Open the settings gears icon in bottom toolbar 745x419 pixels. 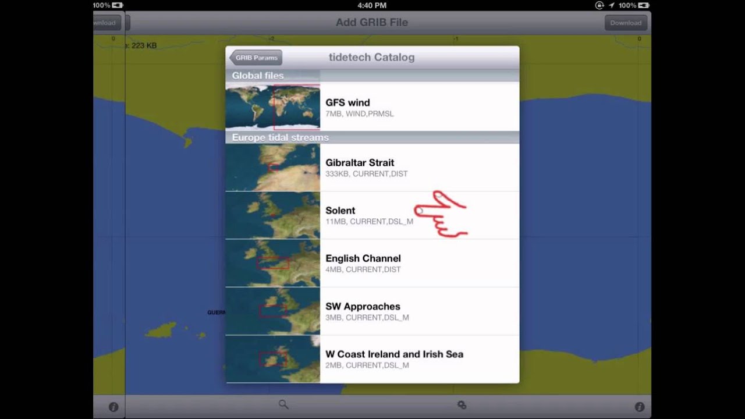462,405
